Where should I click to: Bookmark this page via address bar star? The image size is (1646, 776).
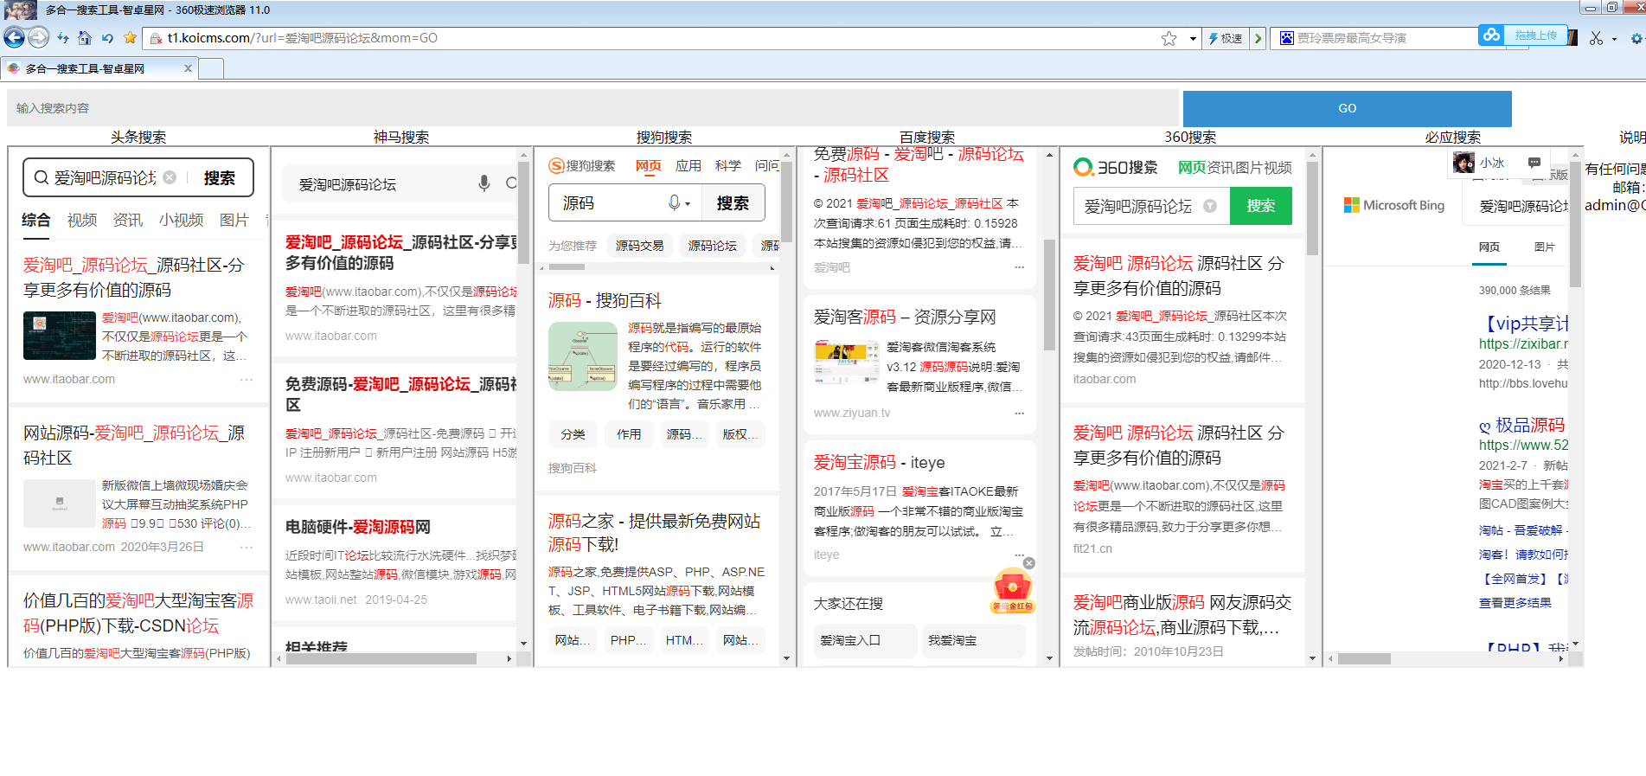(x=1169, y=38)
